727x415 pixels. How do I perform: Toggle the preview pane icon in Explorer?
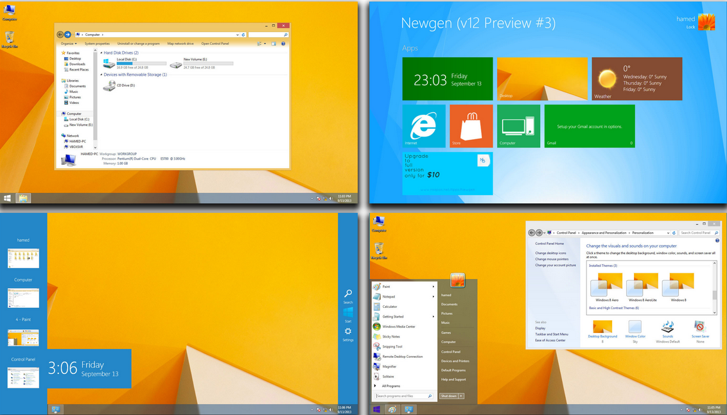click(x=274, y=44)
